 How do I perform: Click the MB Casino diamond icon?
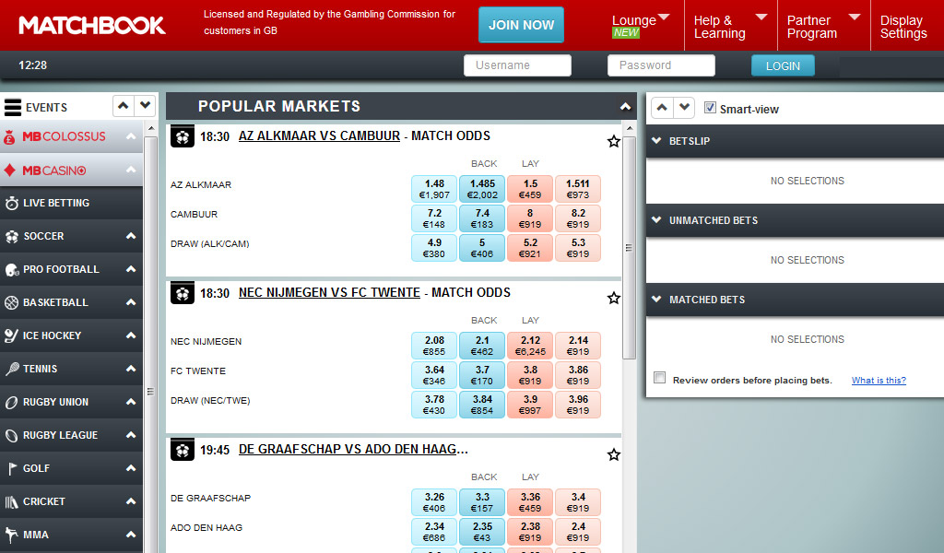click(9, 171)
